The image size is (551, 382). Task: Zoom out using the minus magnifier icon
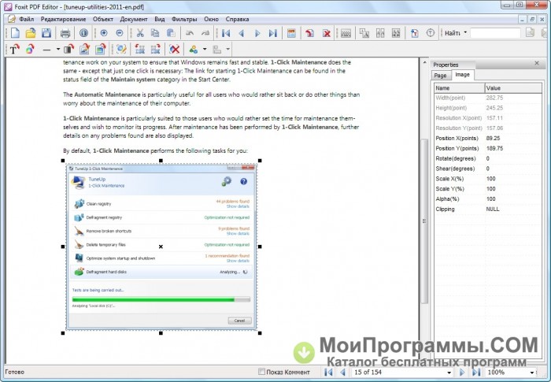(x=120, y=33)
